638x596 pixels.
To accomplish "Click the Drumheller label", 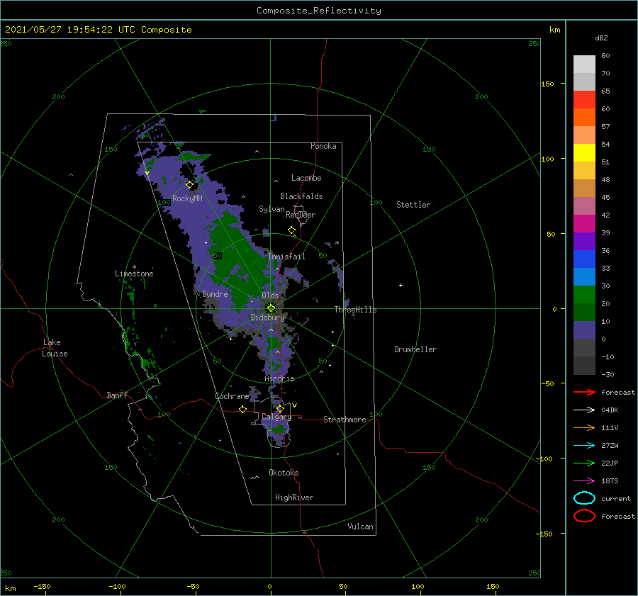I will (415, 349).
